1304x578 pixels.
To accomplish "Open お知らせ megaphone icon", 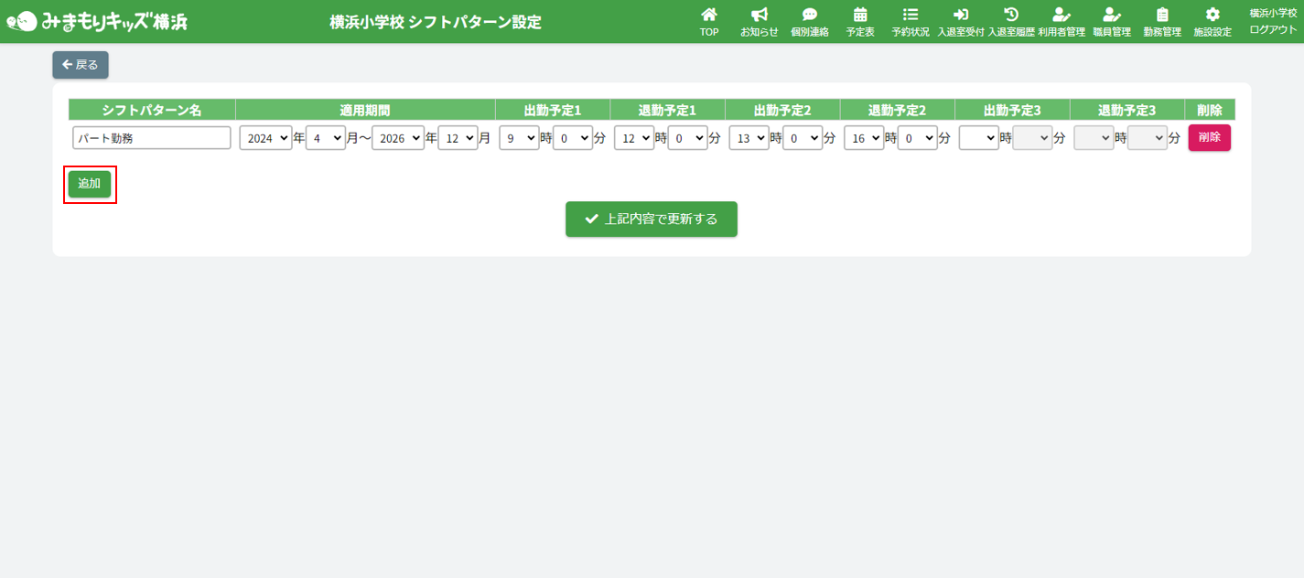I will 759,16.
